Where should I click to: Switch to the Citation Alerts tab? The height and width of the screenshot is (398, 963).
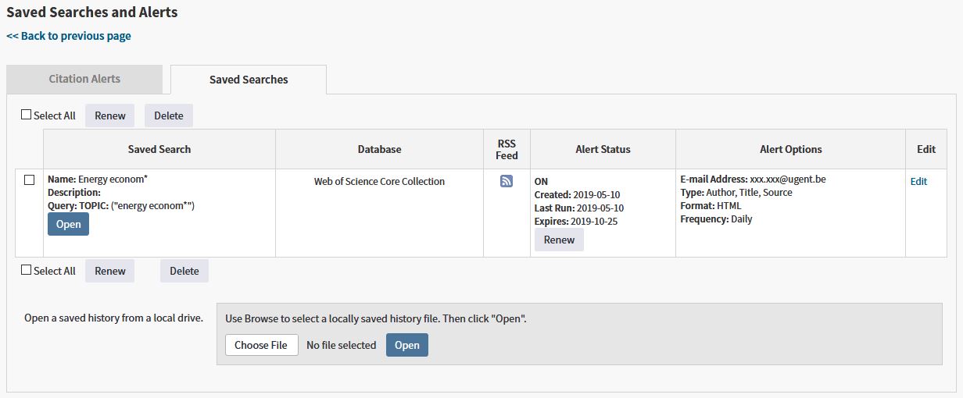[x=84, y=79]
